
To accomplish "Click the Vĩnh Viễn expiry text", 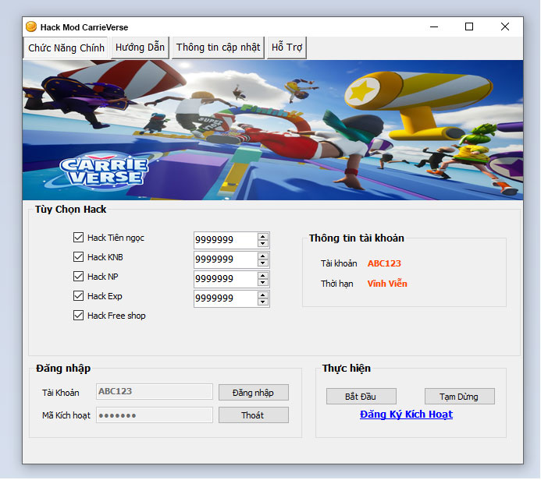I will [x=387, y=284].
